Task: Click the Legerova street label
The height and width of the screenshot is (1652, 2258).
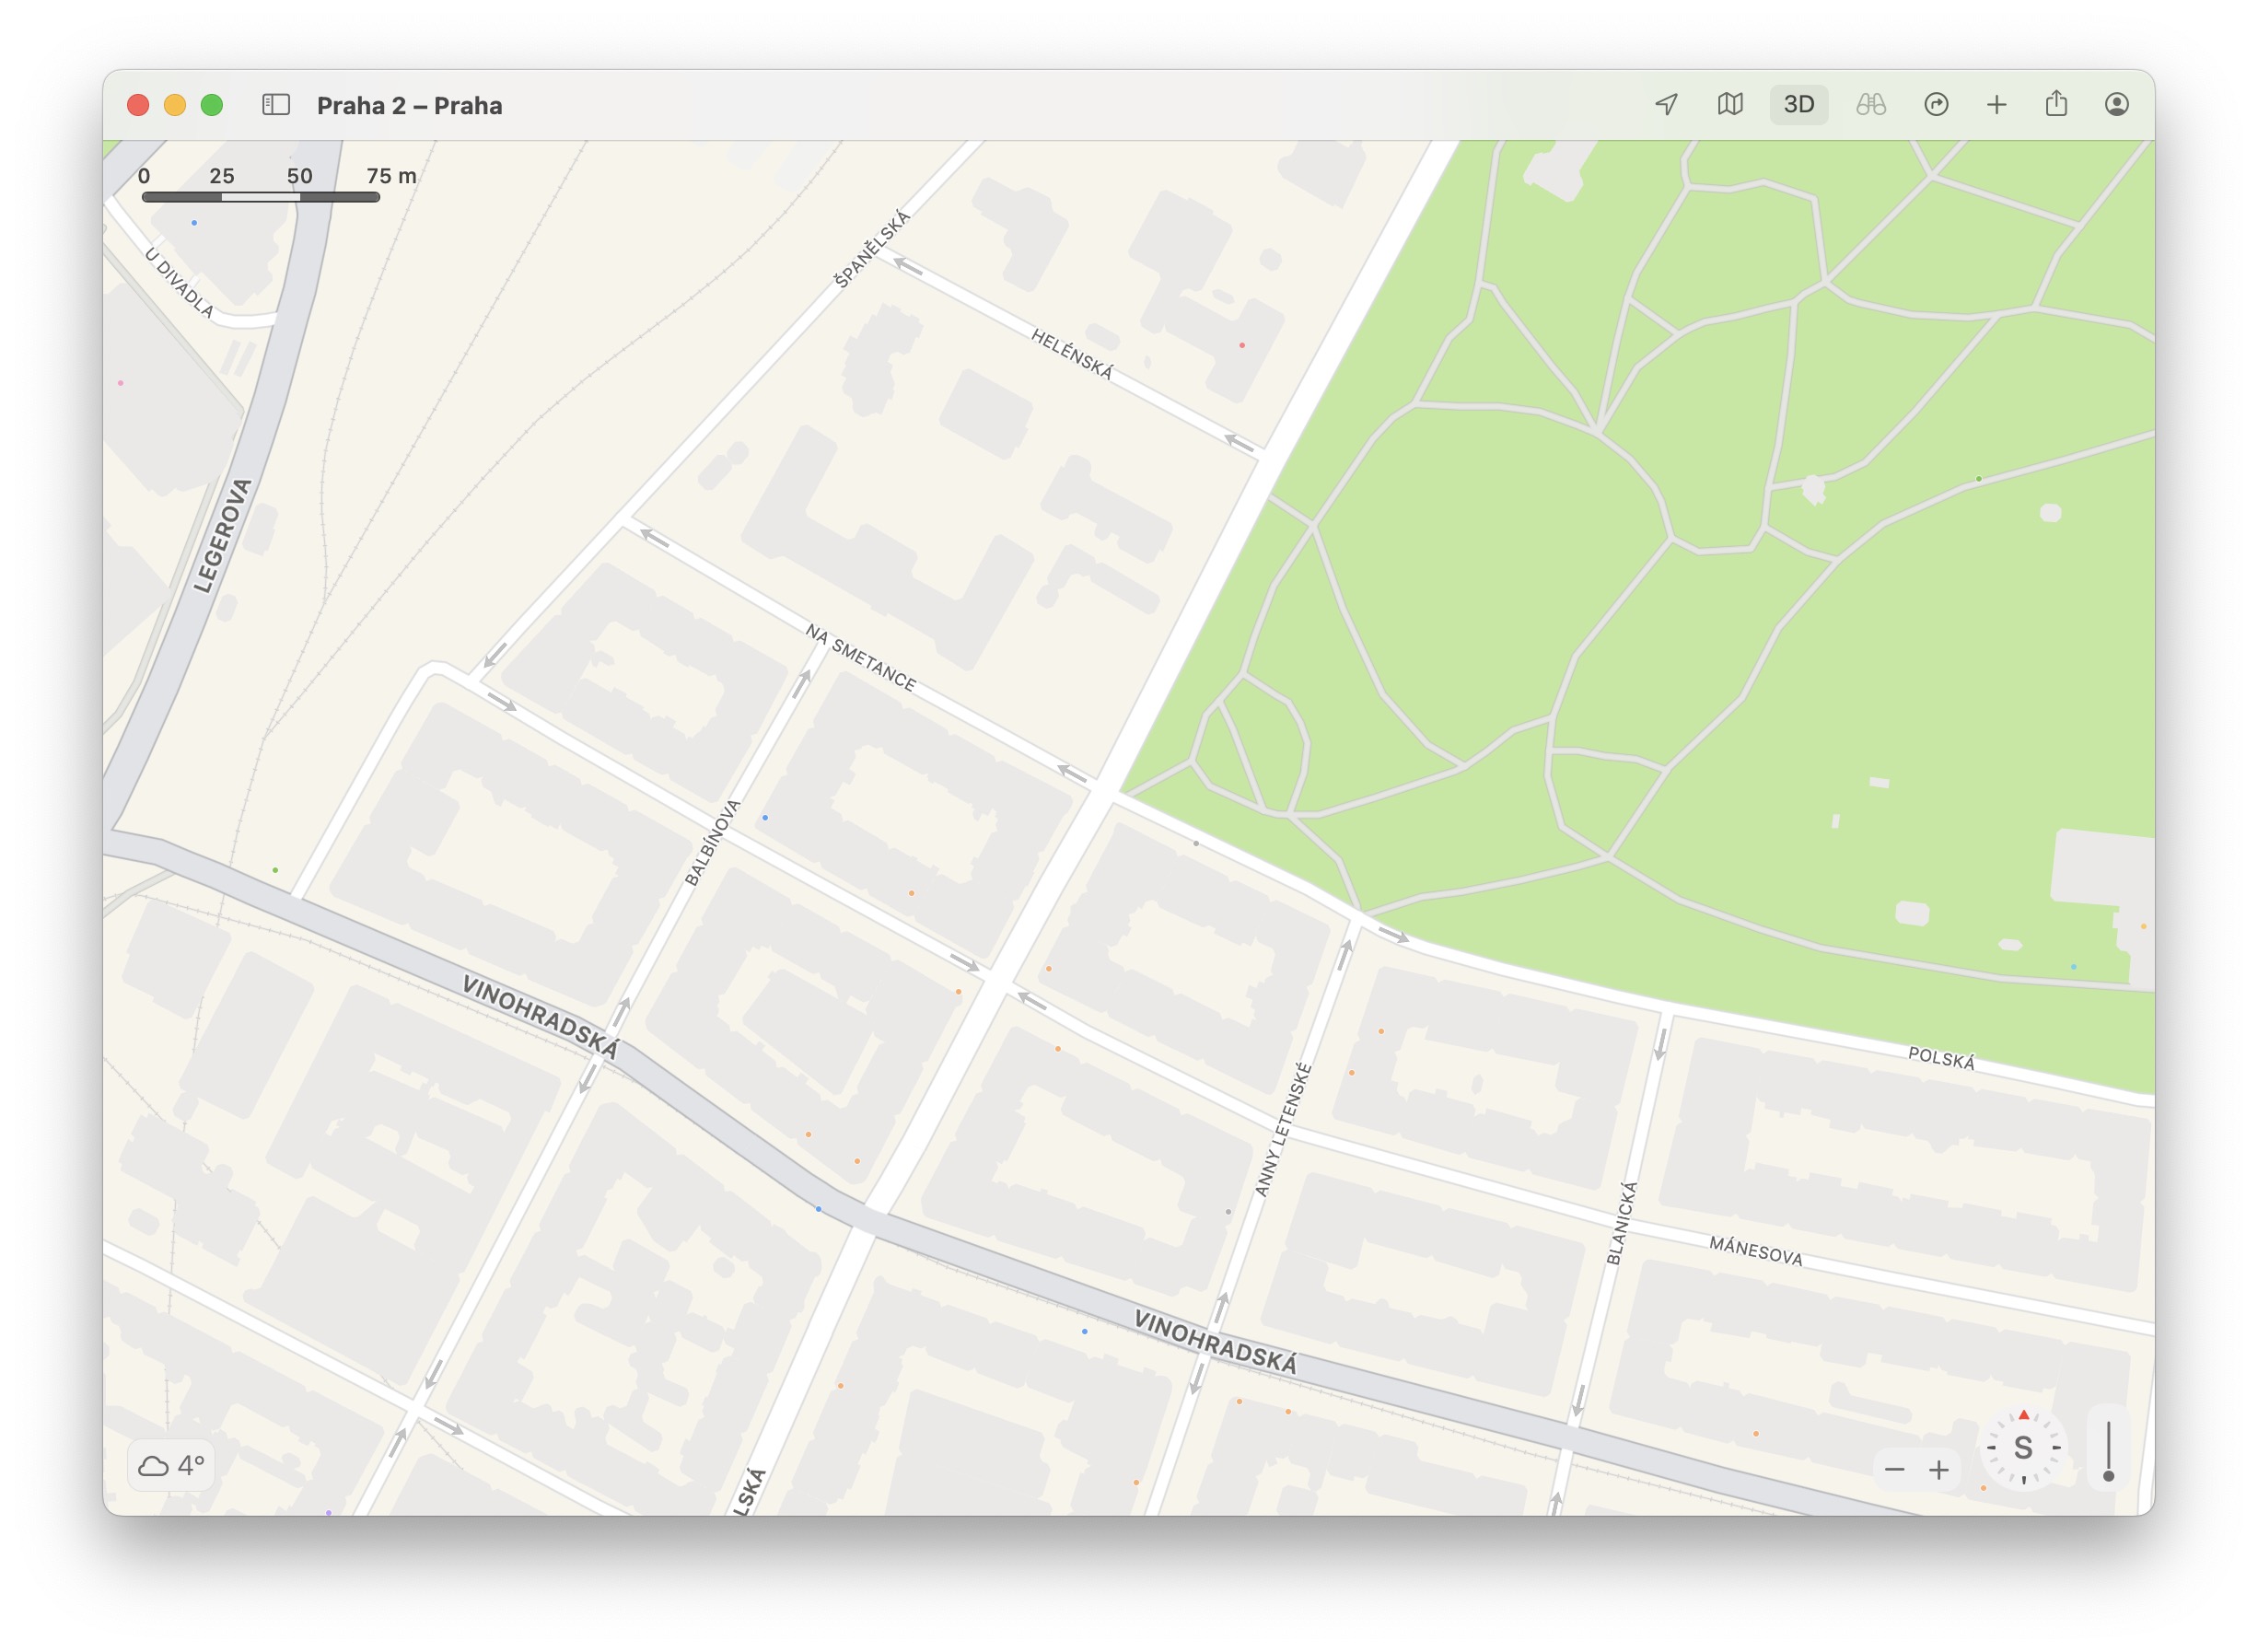Action: [222, 536]
